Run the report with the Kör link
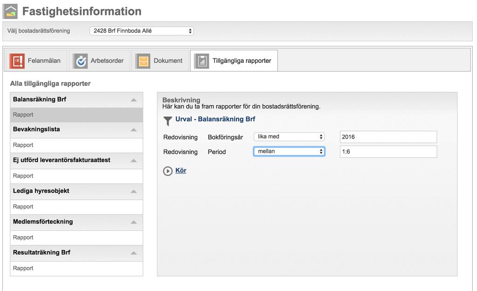The width and height of the screenshot is (477, 291). click(x=181, y=170)
